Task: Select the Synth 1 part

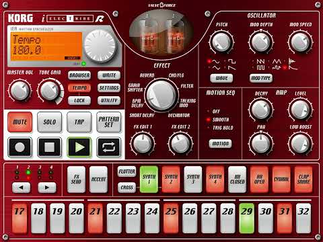Action: tap(149, 179)
